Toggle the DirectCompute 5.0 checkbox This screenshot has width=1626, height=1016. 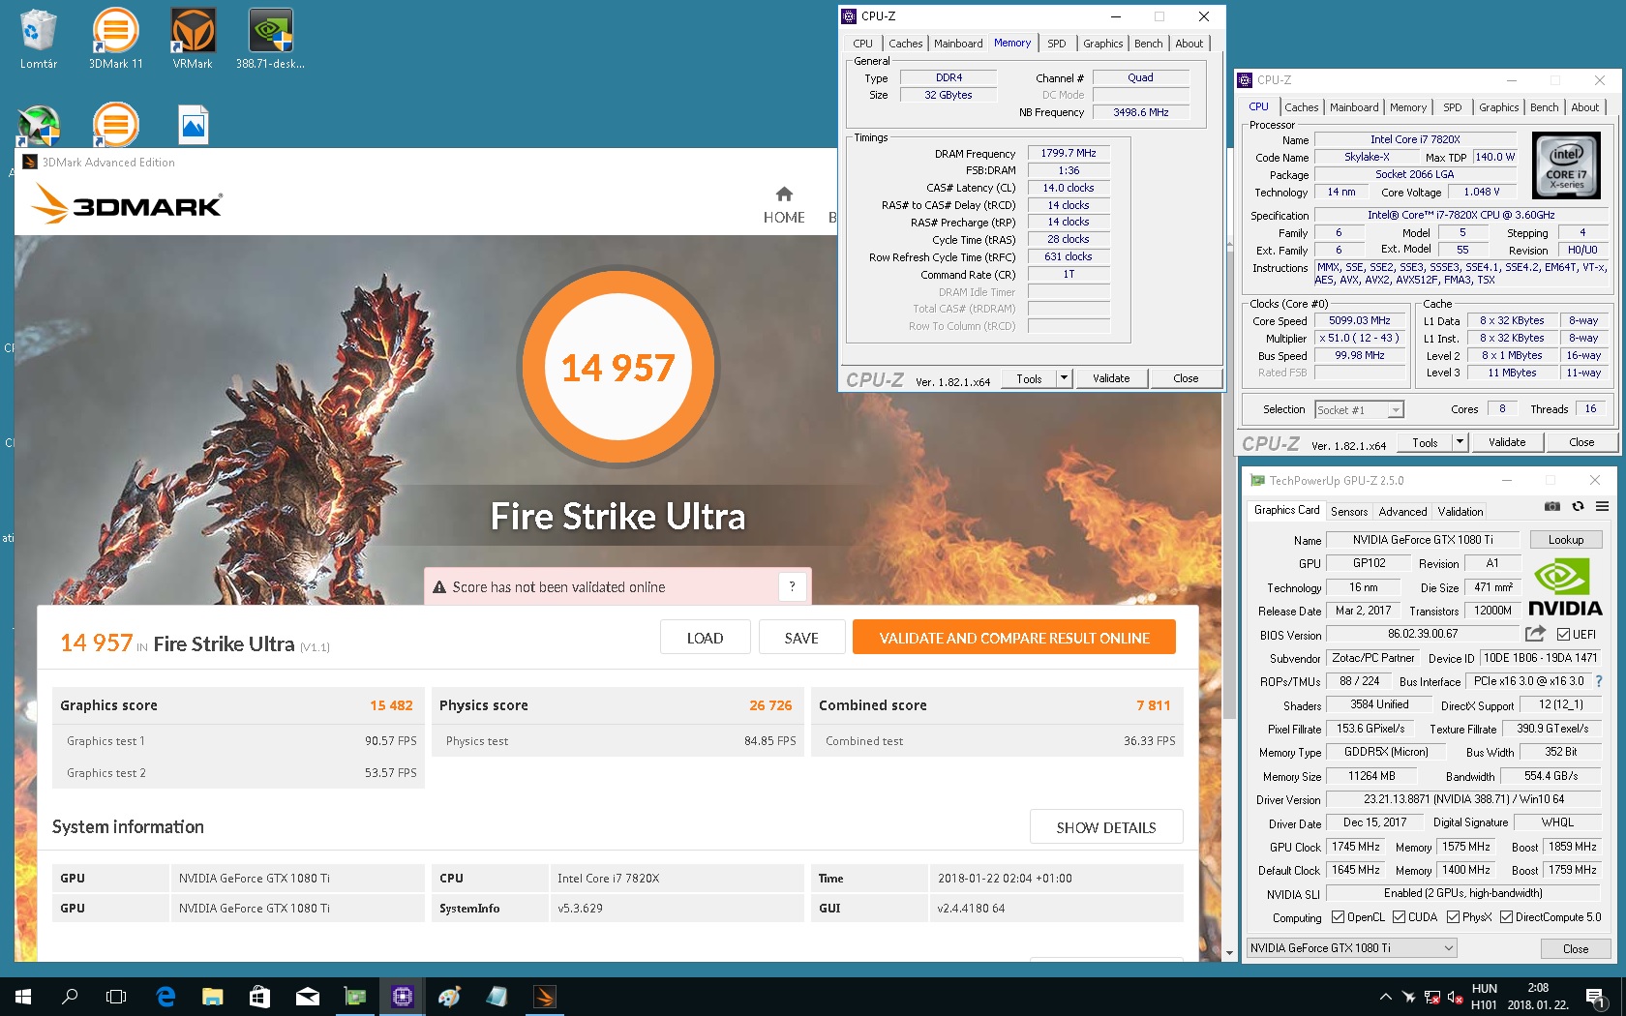click(x=1506, y=917)
